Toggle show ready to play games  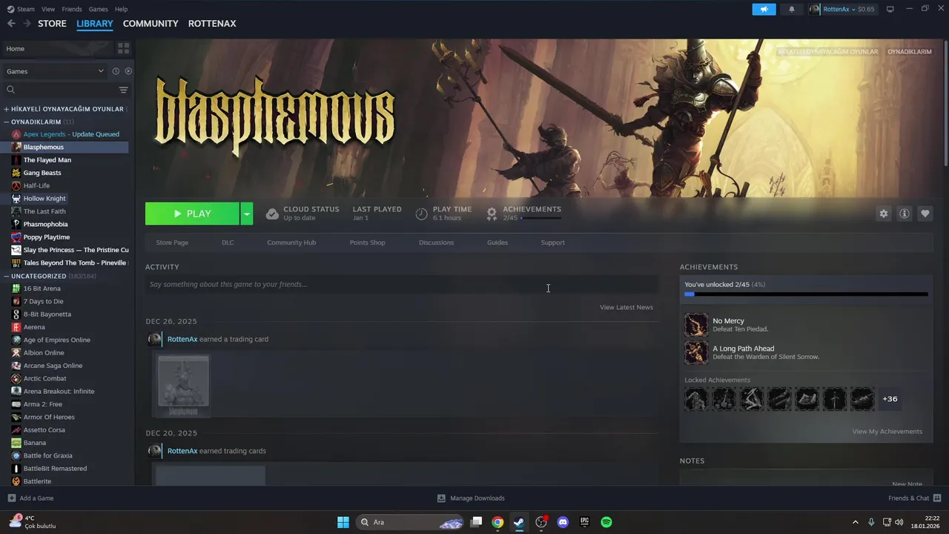tap(128, 71)
